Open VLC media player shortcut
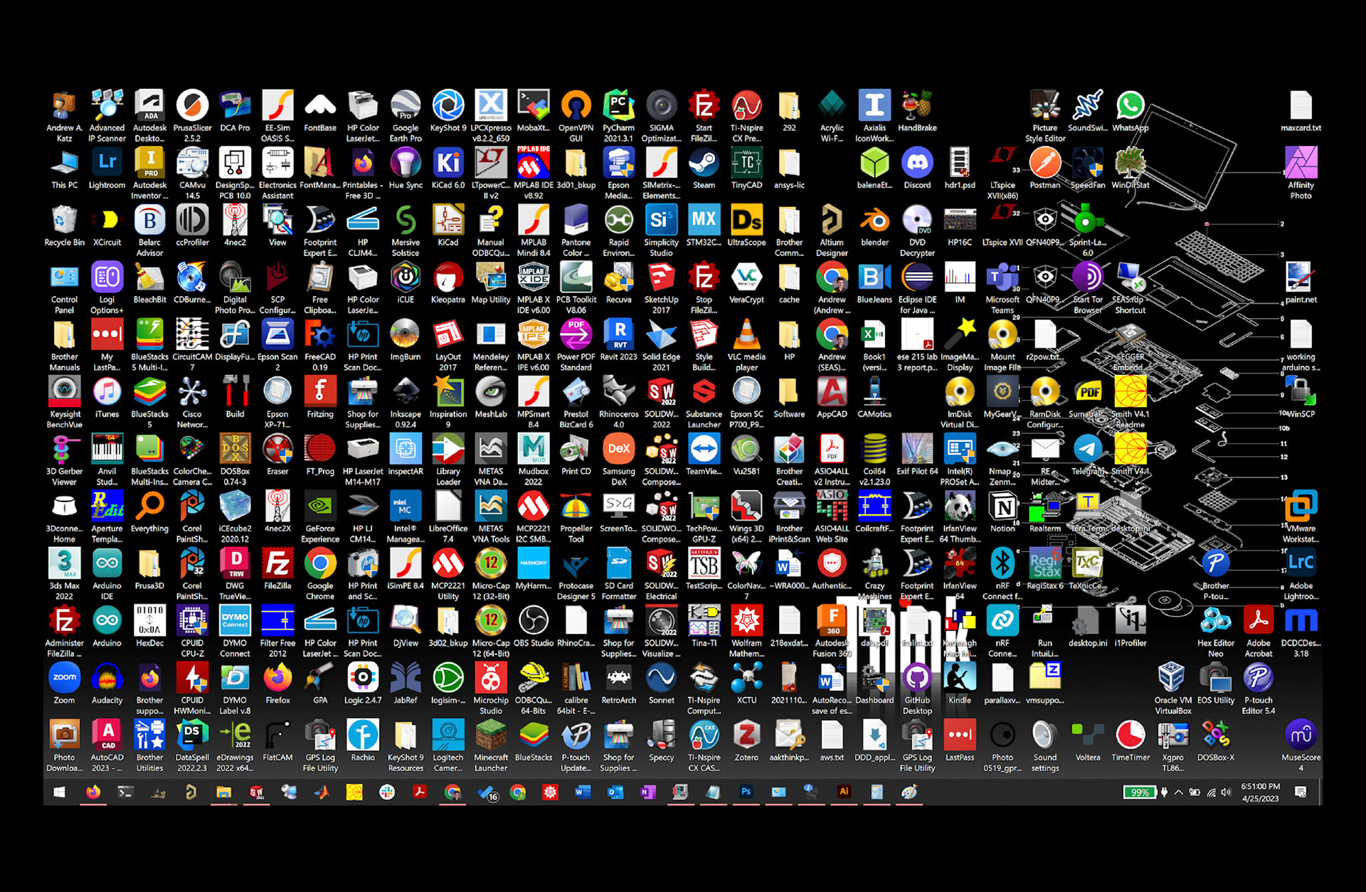Viewport: 1366px width, 892px height. 746,345
